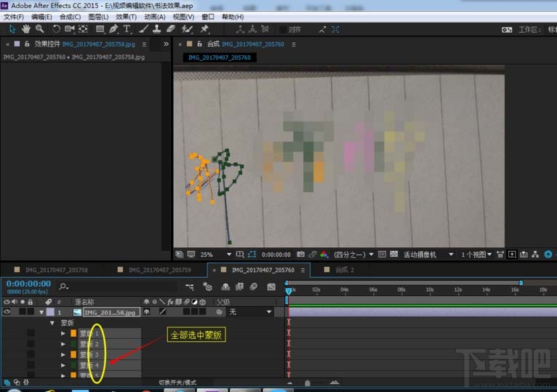Expand the 蒙版 3 mask properties
This screenshot has height=392, width=557.
(63, 354)
